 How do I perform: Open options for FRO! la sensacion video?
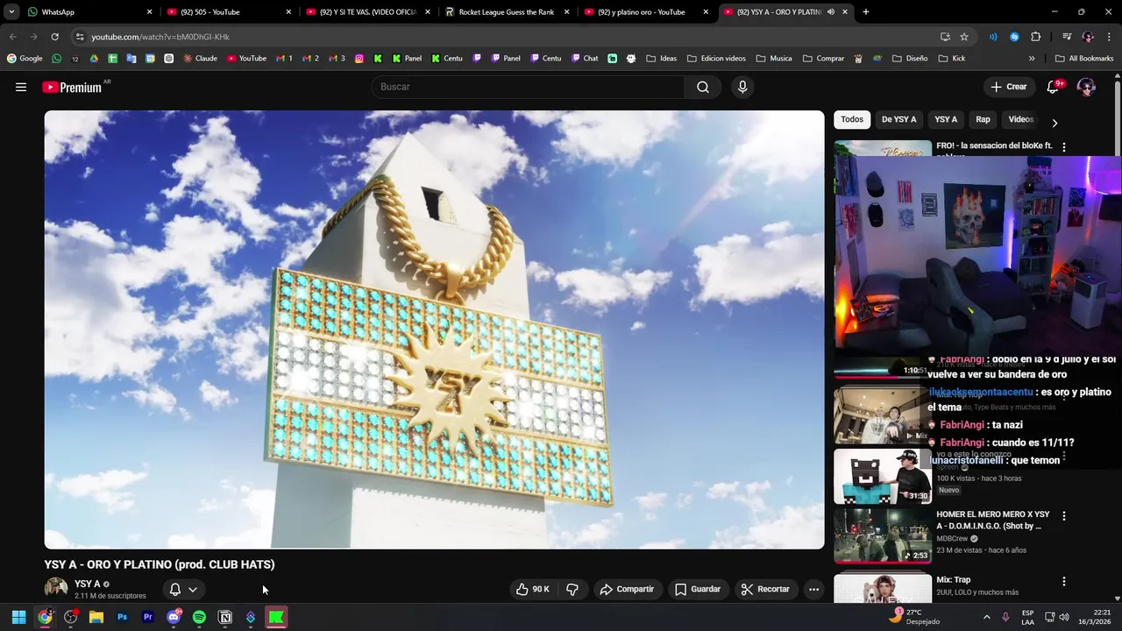pos(1064,147)
